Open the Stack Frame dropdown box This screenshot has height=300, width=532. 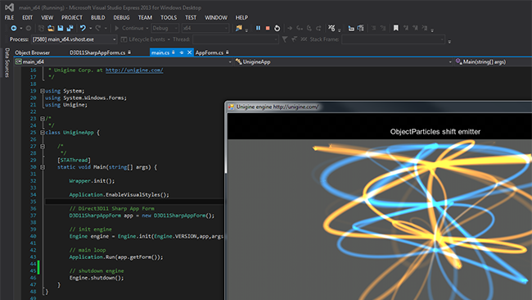coord(393,39)
